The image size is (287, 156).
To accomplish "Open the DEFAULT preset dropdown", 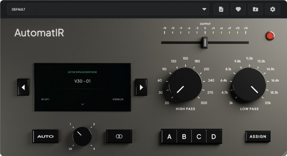I will pos(108,9).
